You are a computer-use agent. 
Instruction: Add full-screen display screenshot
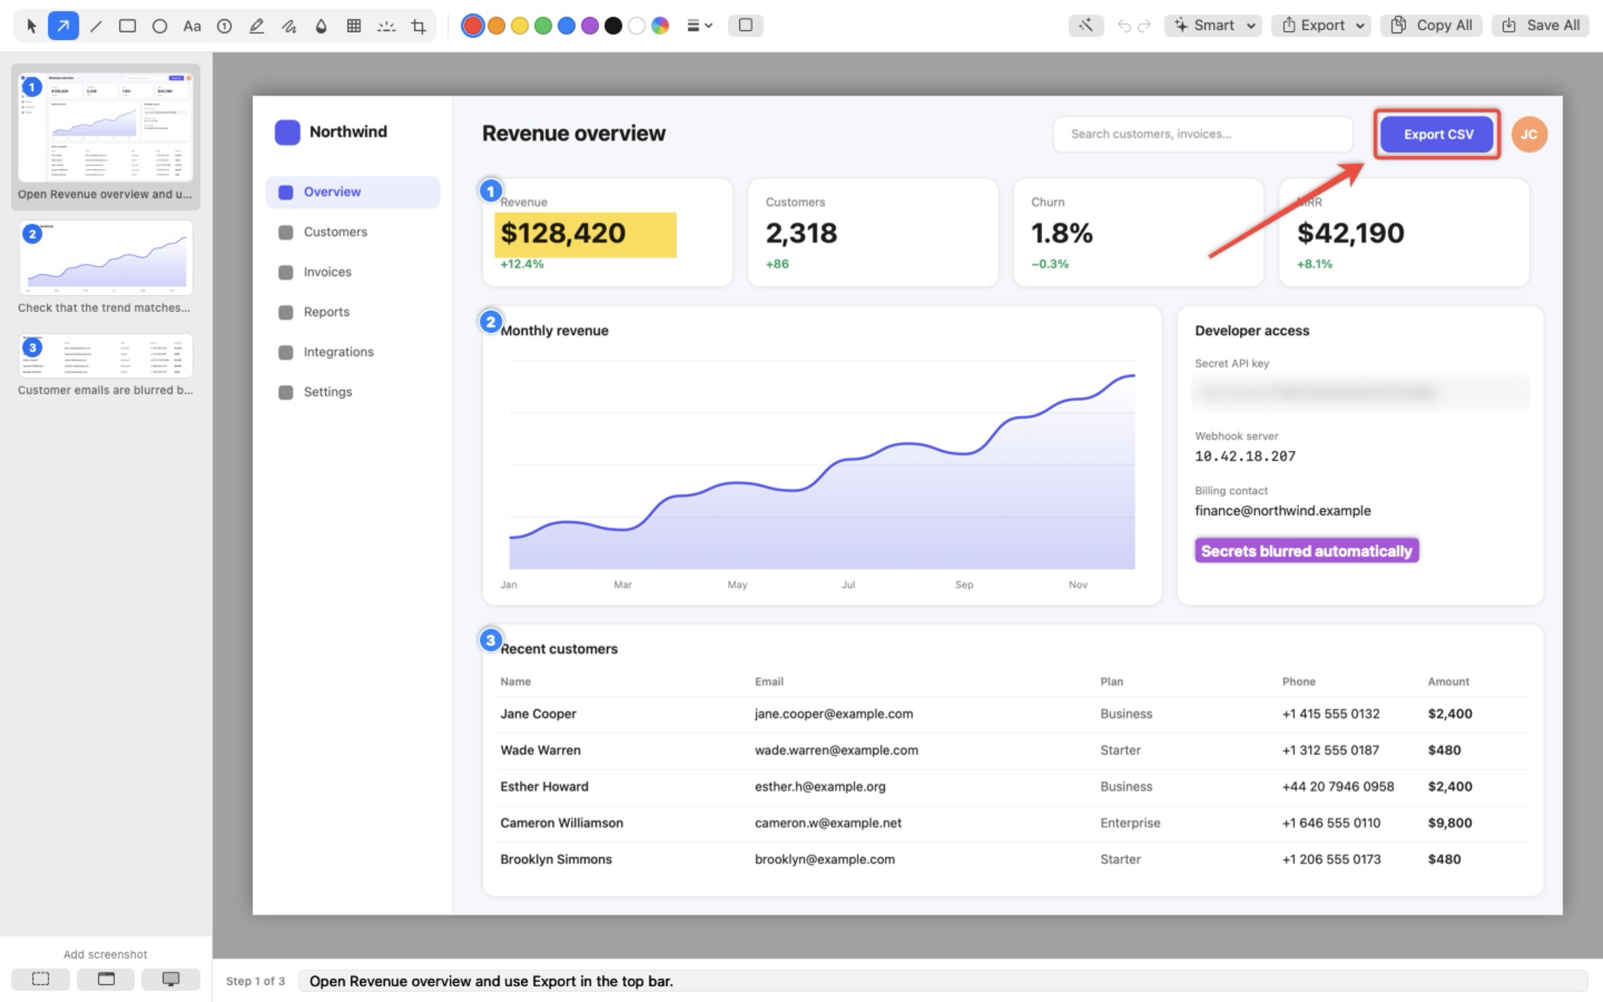pos(171,979)
